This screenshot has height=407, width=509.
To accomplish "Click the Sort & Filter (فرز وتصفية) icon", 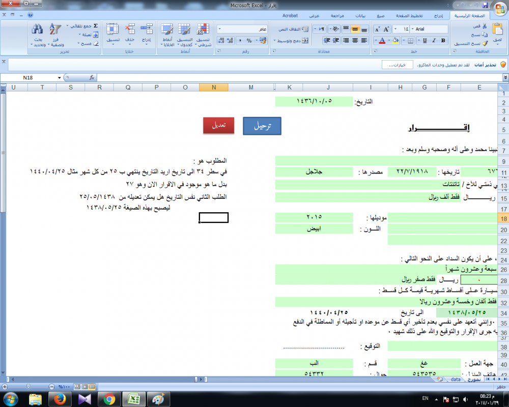I will pyautogui.click(x=55, y=31).
